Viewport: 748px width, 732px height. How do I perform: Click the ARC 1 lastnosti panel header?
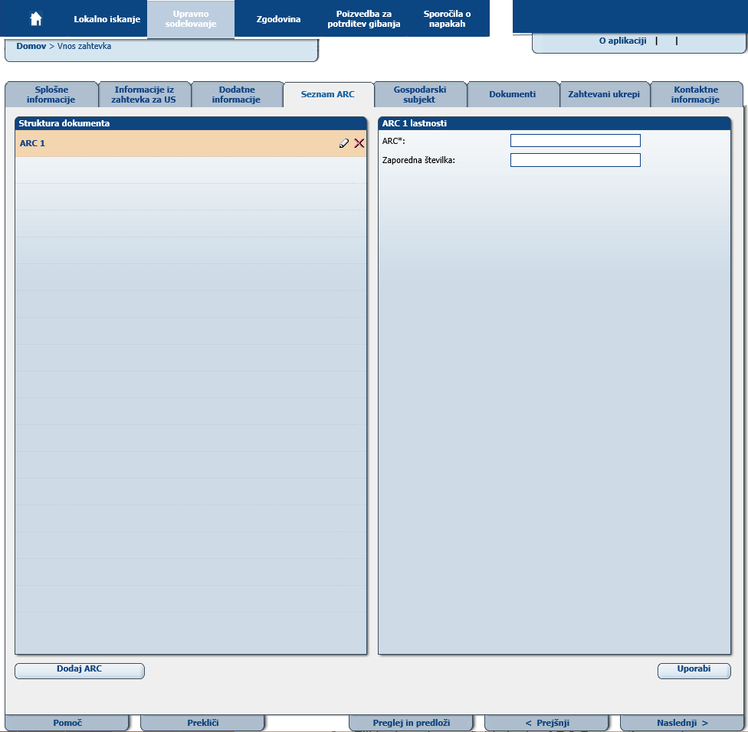pos(554,123)
